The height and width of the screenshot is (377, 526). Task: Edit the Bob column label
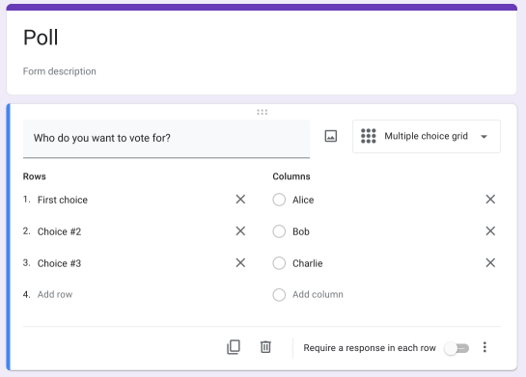[301, 231]
